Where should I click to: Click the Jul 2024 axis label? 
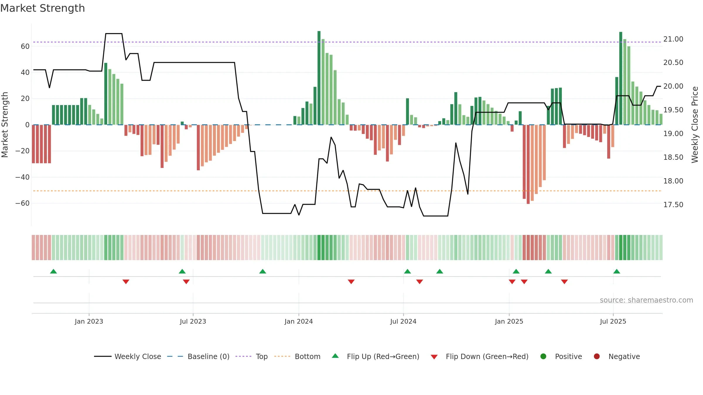403,321
